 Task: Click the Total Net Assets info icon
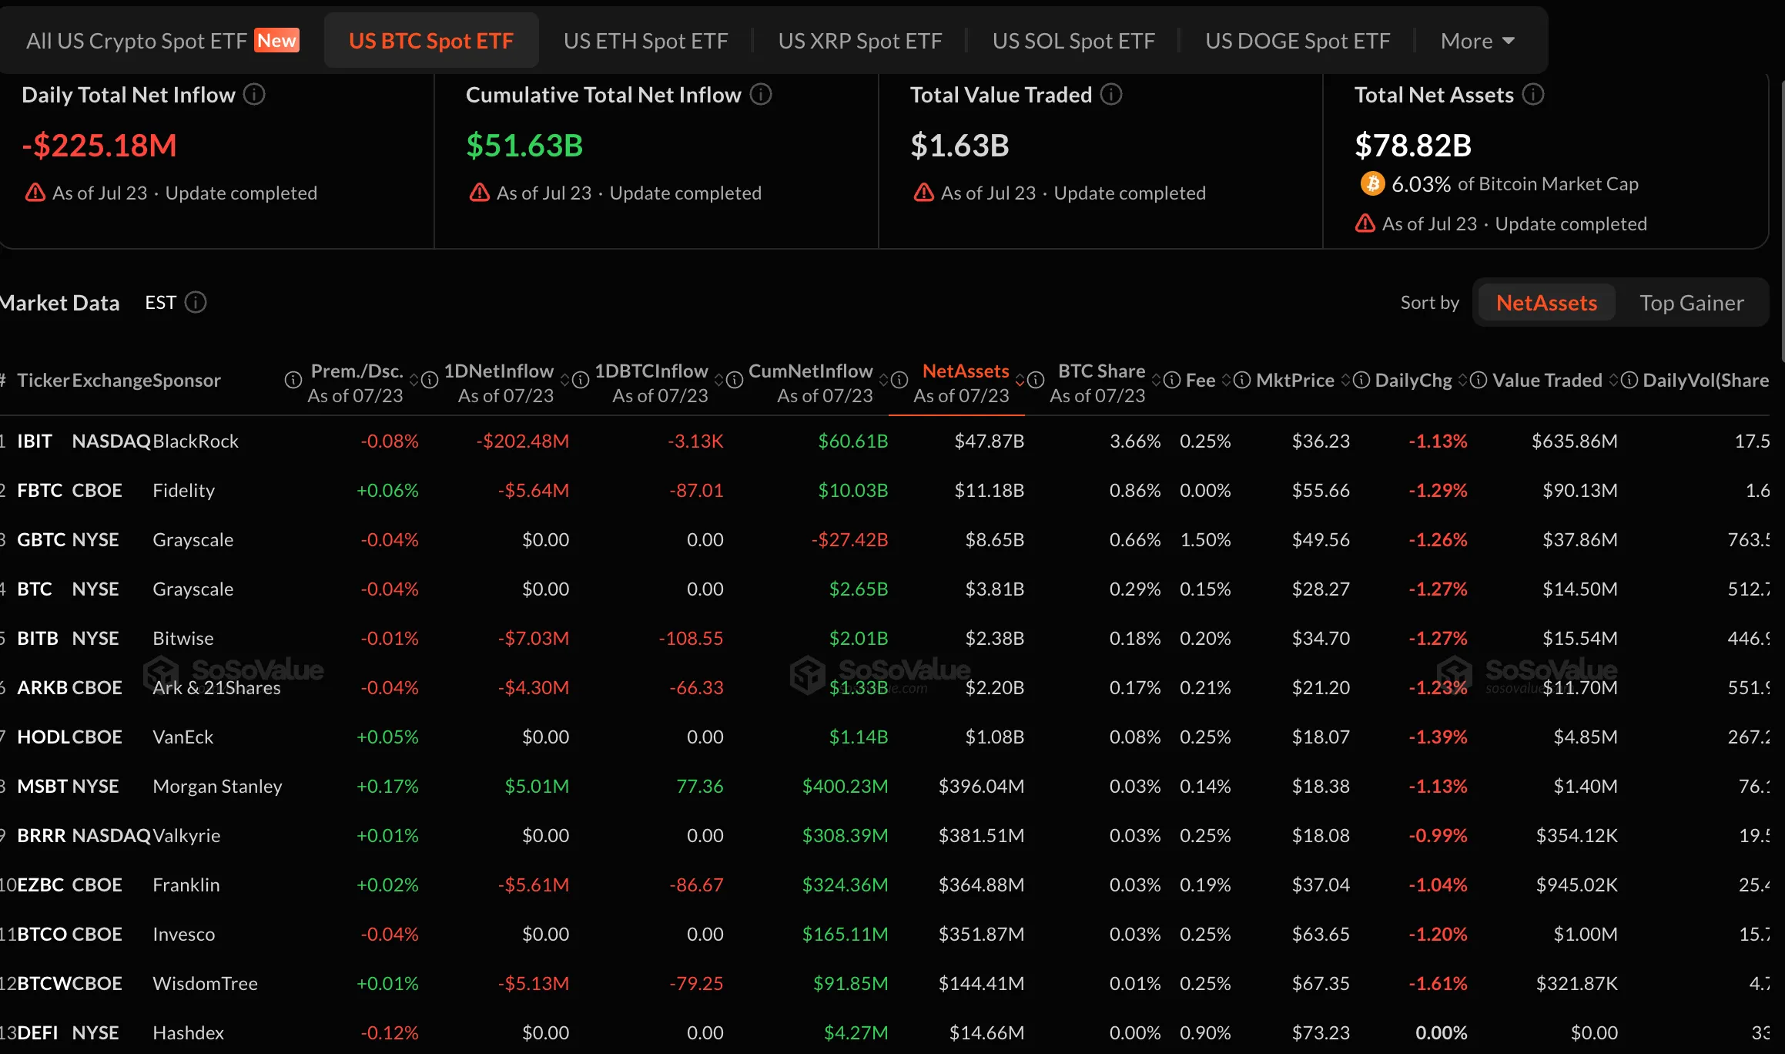click(x=1533, y=95)
